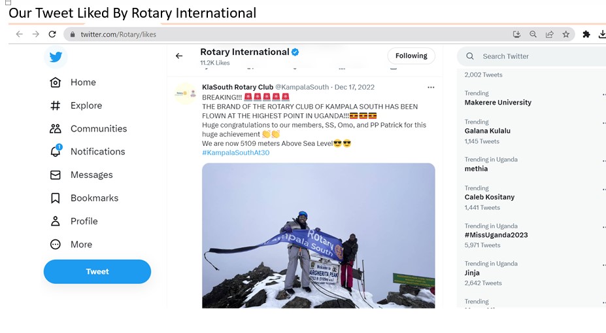Screen dimensions: 606x333
Task: Click the Following button
Action: pyautogui.click(x=411, y=56)
